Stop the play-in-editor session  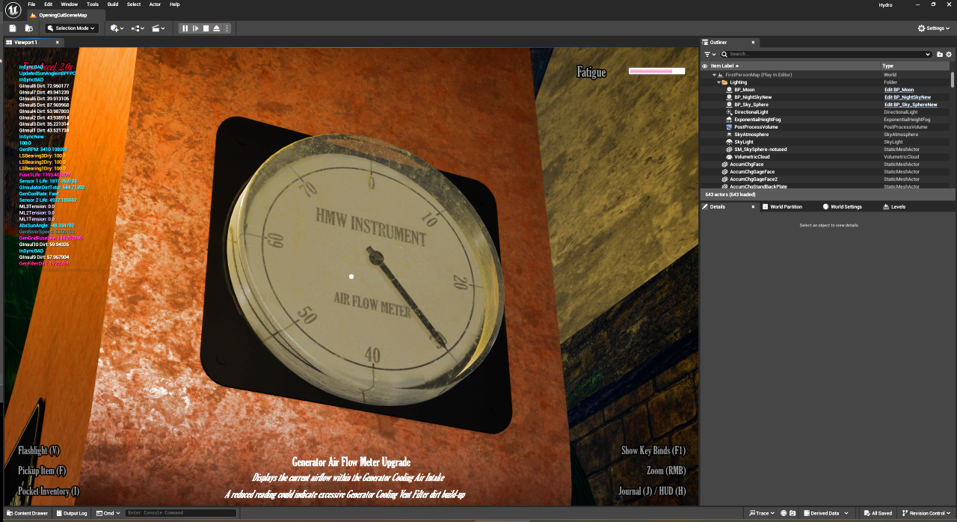206,28
